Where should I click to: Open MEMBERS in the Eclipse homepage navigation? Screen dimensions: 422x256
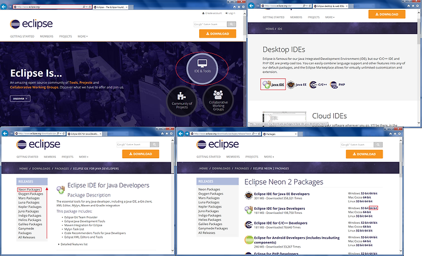coord(46,36)
